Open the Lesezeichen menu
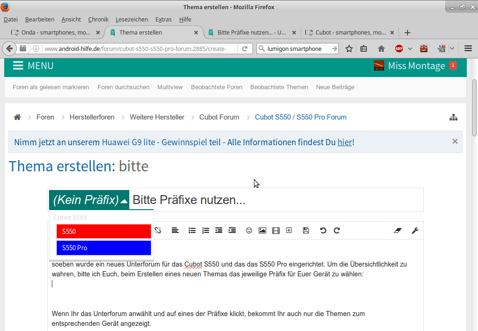The width and height of the screenshot is (478, 331). [x=132, y=19]
